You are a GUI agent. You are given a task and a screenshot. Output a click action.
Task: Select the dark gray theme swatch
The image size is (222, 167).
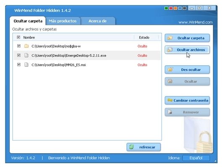pyautogui.click(x=185, y=8)
